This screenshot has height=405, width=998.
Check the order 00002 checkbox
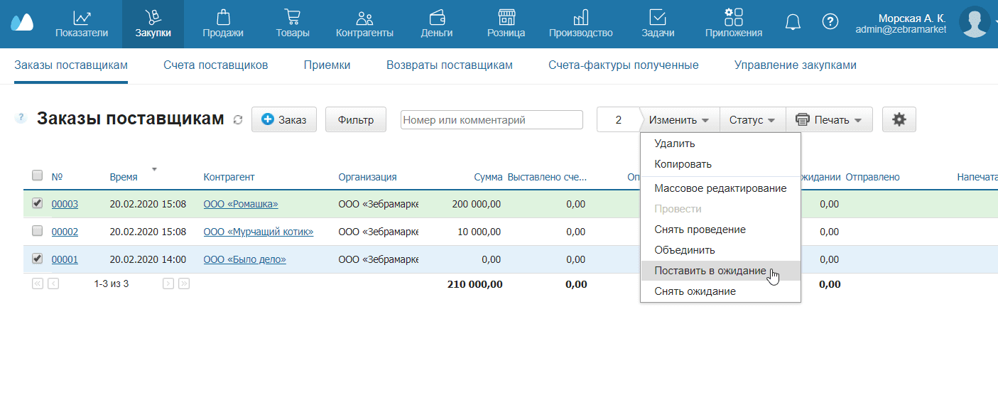(38, 231)
